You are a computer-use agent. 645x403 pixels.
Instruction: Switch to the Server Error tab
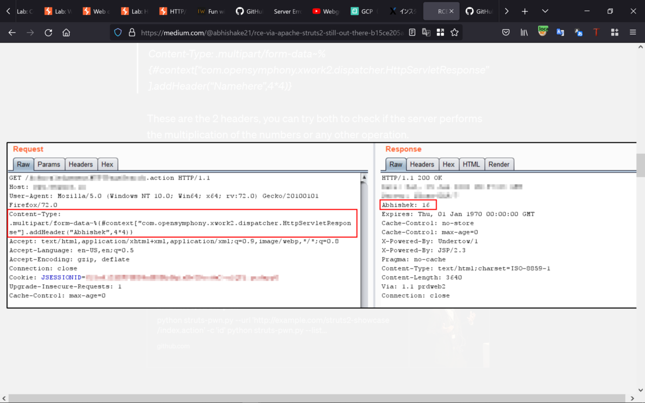tap(288, 11)
